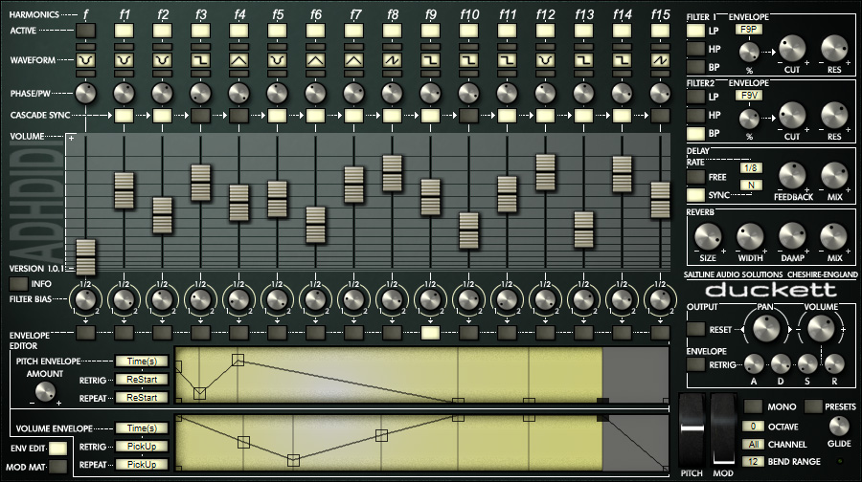The height and width of the screenshot is (482, 862).
Task: Select the f8 sawtooth waveform icon
Action: coord(392,61)
